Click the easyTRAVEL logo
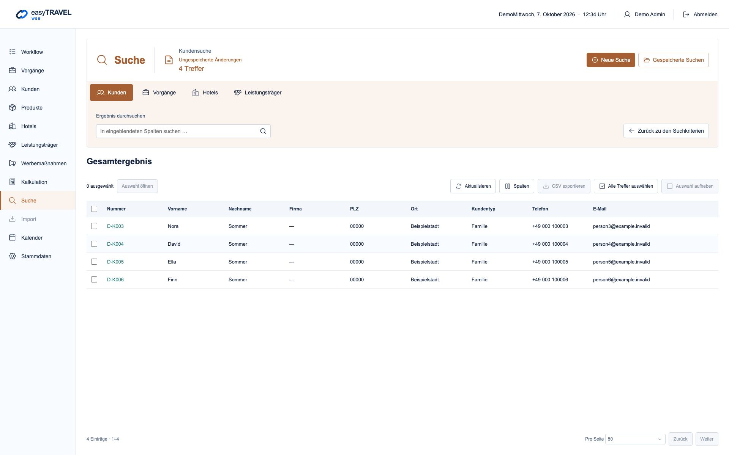This screenshot has width=729, height=455. coord(44,14)
